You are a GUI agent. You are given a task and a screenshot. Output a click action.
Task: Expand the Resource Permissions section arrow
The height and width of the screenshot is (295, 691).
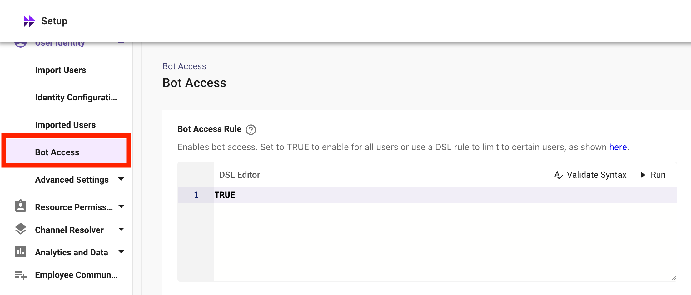(121, 206)
